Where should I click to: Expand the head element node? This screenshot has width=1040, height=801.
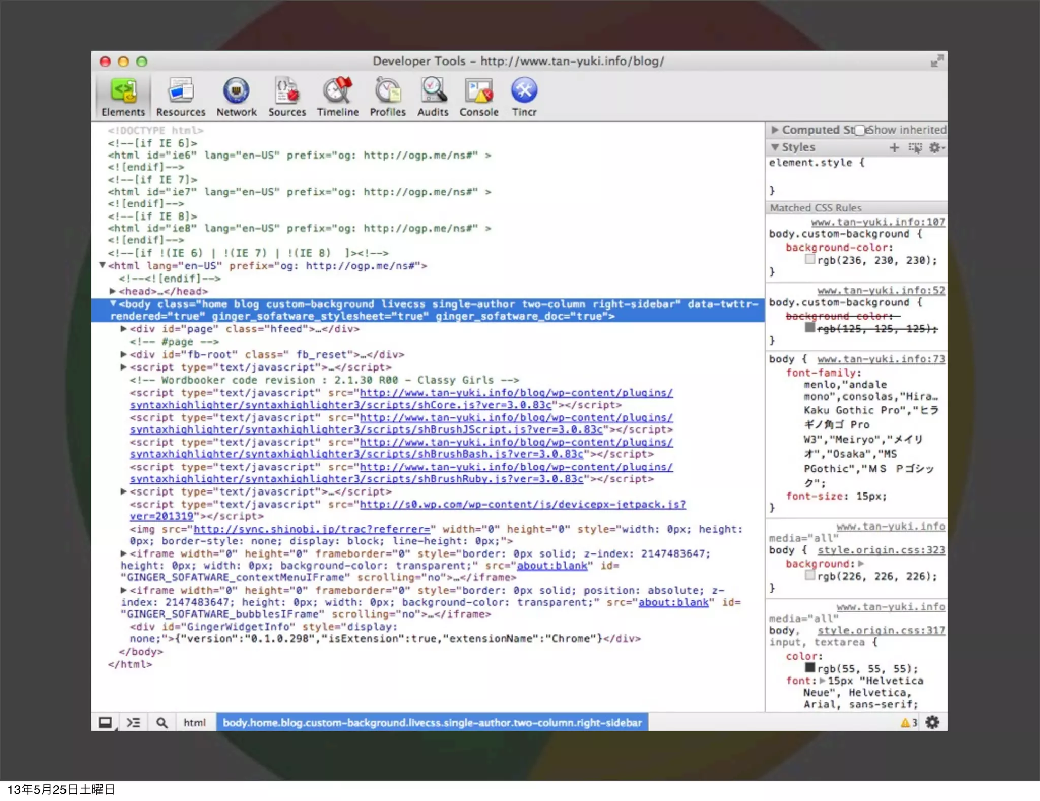point(113,291)
